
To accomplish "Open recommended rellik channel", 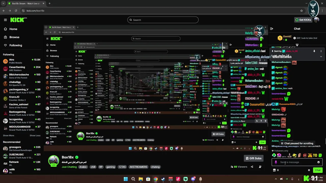I will click(x=22, y=171).
